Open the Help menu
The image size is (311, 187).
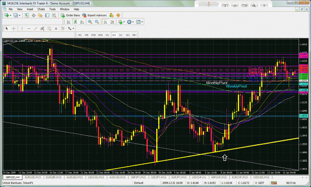(x=76, y=9)
